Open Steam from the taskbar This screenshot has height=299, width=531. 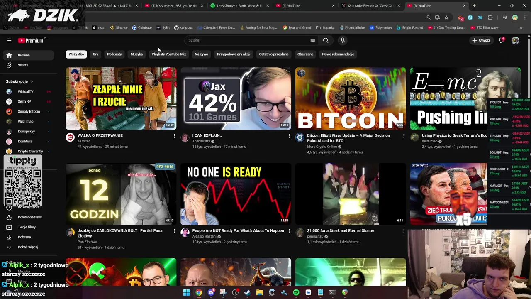tap(247, 292)
